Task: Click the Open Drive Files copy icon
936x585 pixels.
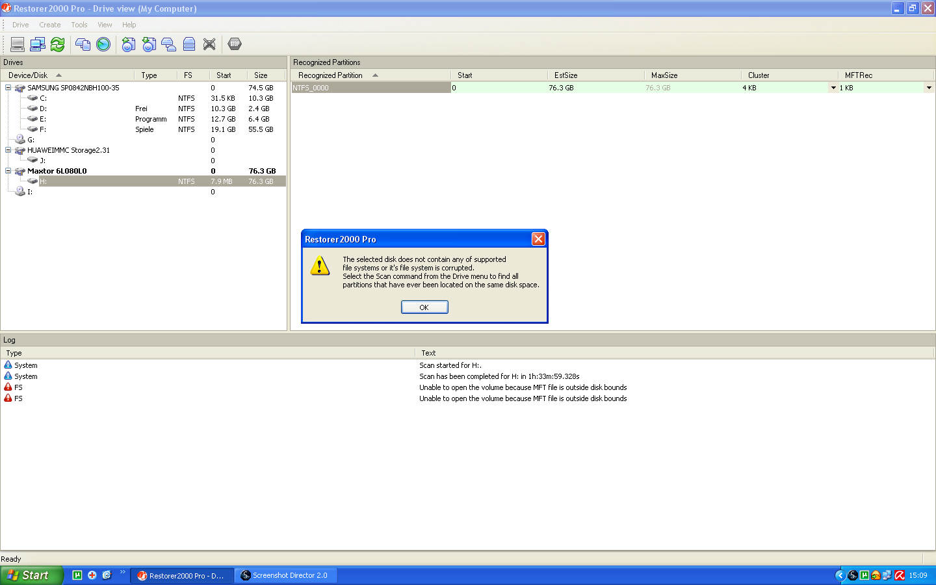Action: [83, 44]
